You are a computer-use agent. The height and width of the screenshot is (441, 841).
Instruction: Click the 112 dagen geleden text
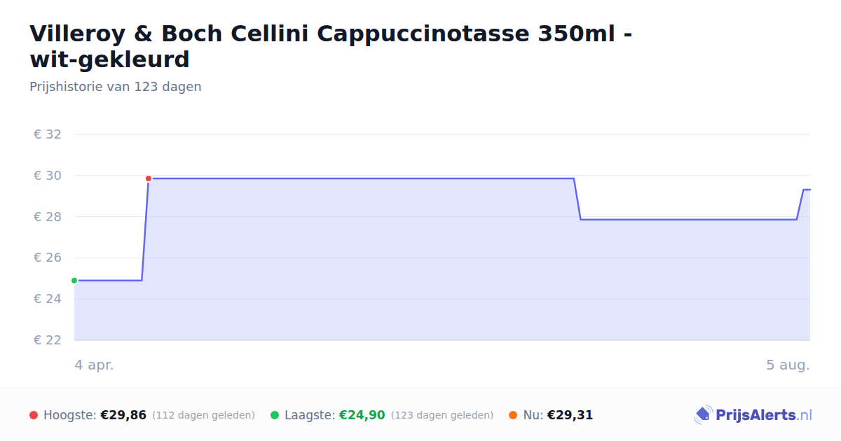pyautogui.click(x=203, y=415)
